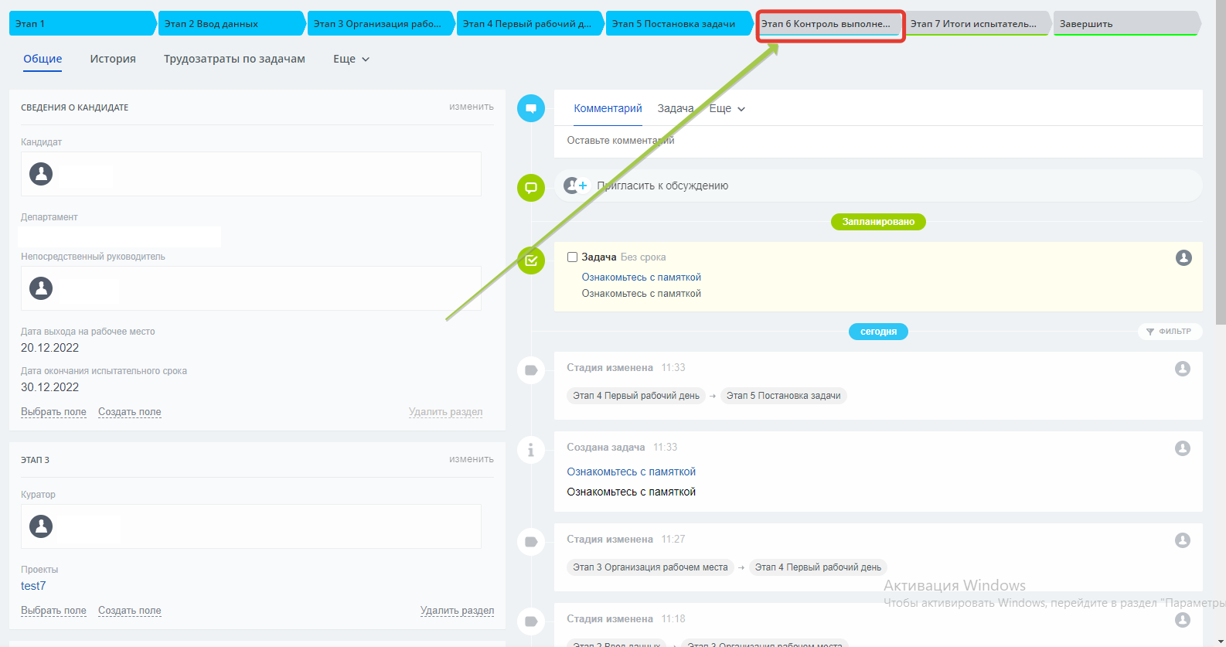
Task: Click Этап 3 Организация рабочем места history chip
Action: pyautogui.click(x=650, y=567)
